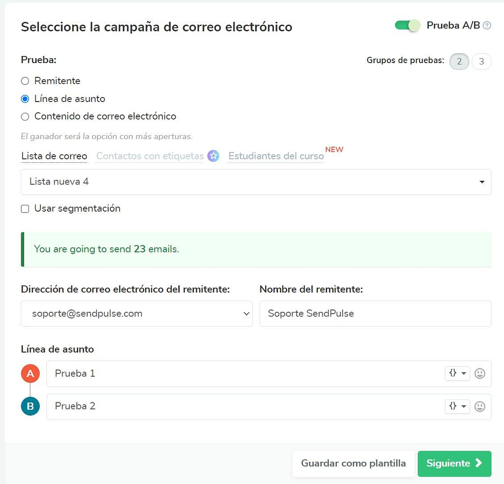Image resolution: width=504 pixels, height=484 pixels.
Task: Click the B badge next to subject line
Action: pyautogui.click(x=30, y=406)
